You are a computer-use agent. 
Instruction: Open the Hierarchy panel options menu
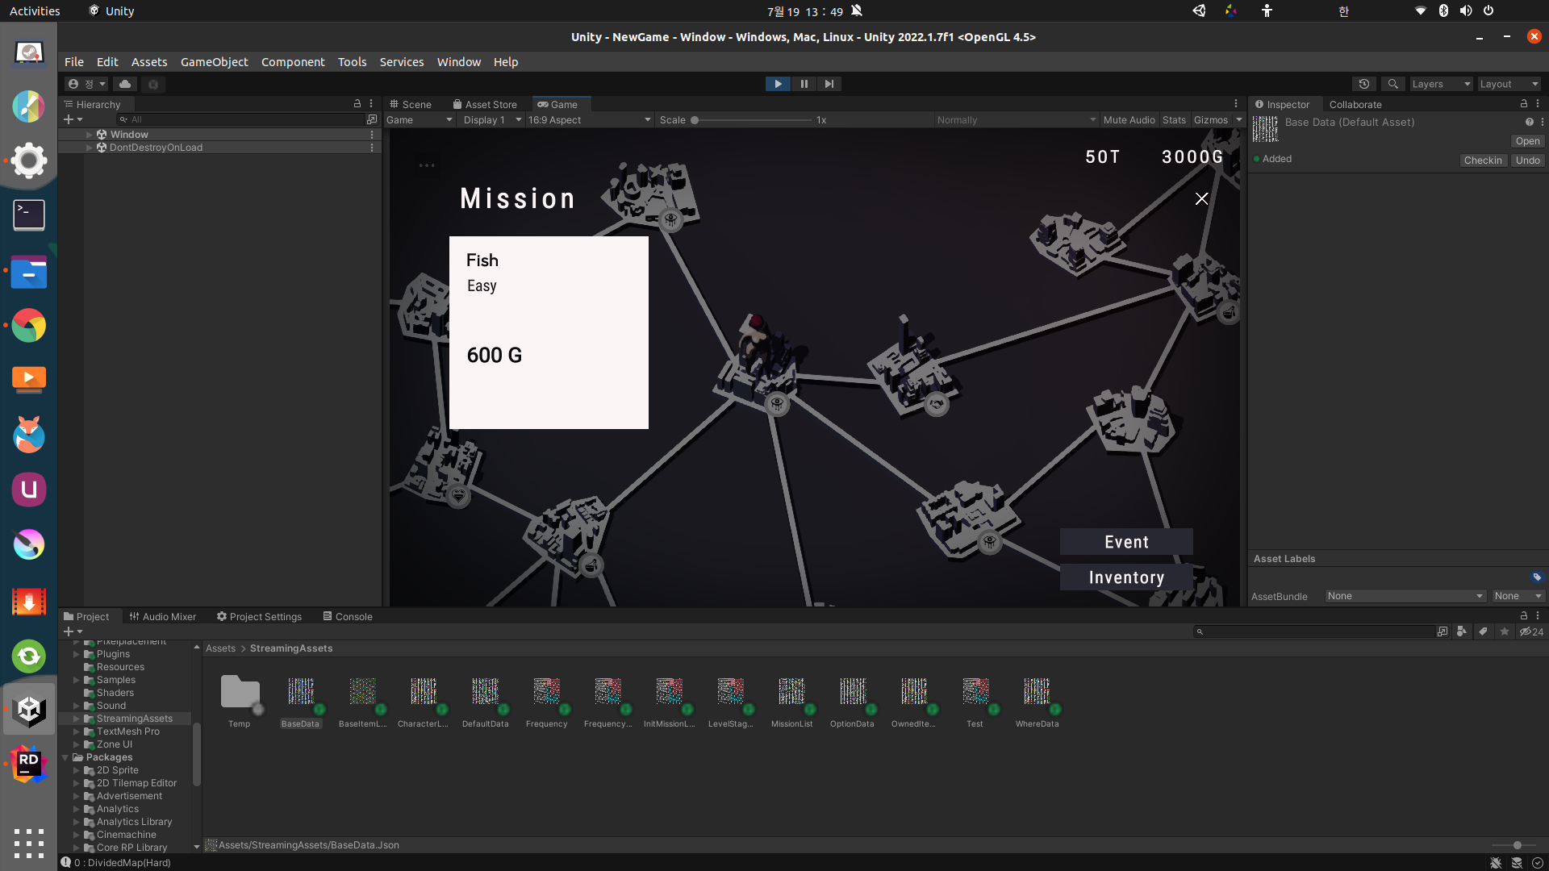(371, 104)
